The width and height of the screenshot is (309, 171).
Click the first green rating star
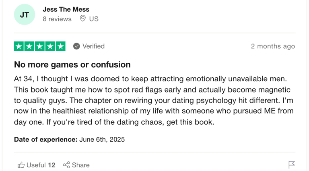[19, 46]
